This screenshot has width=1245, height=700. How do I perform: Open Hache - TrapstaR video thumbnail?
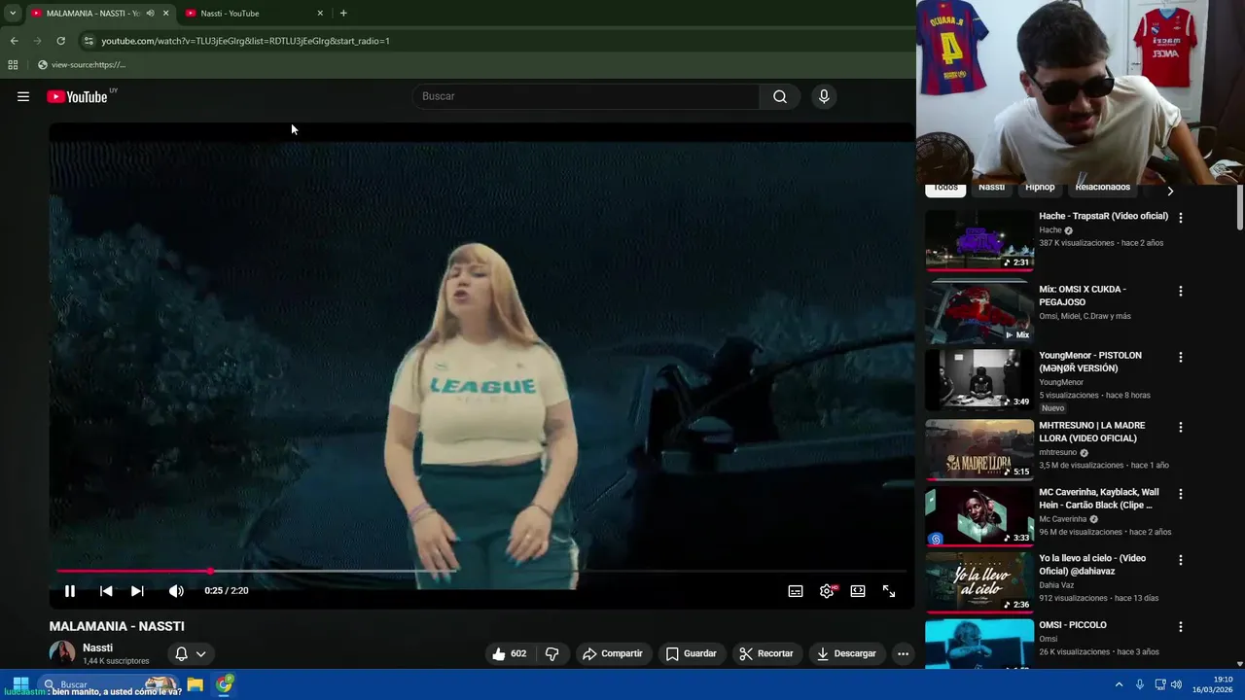(979, 240)
